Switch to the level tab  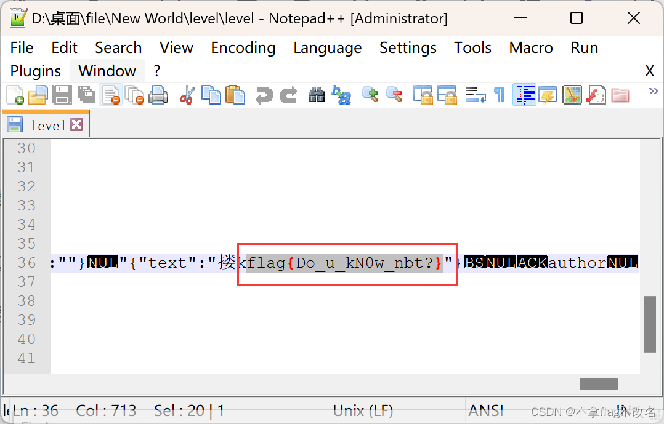point(44,125)
